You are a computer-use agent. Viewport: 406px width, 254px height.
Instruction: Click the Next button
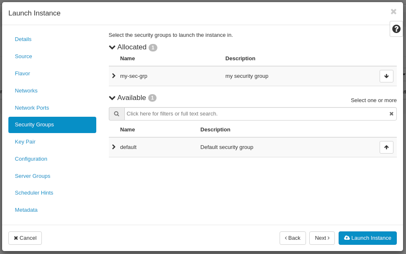pyautogui.click(x=322, y=238)
